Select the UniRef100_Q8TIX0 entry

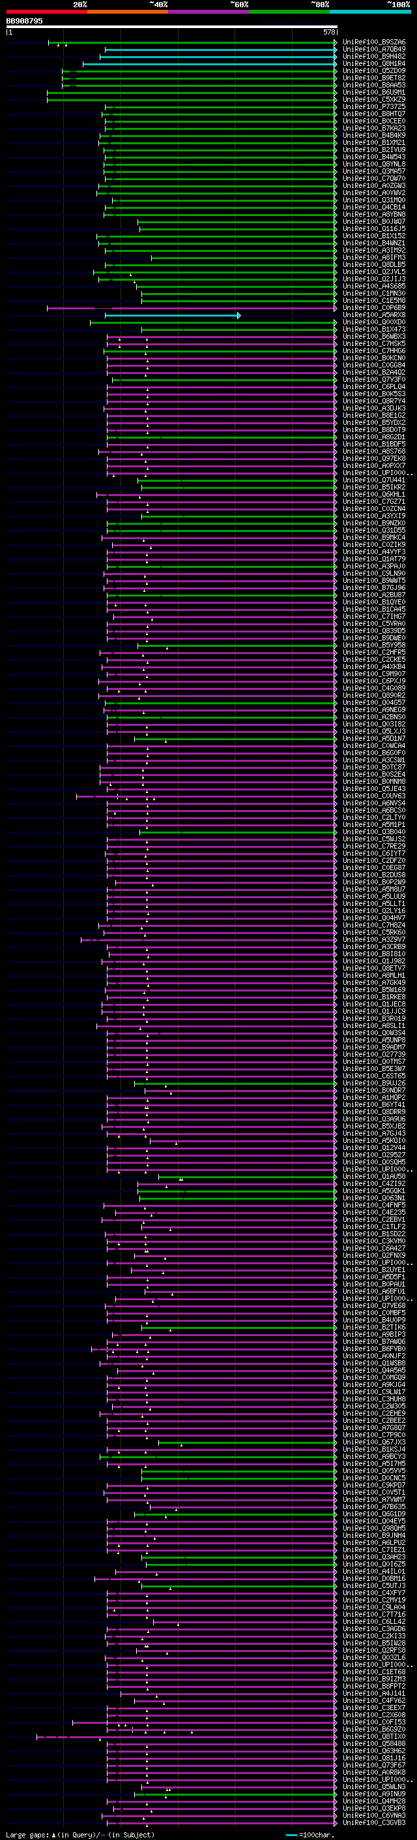374,1737
